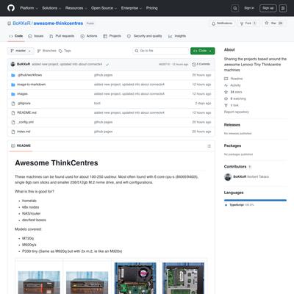Click the star icon beside 24 stars

[226, 92]
